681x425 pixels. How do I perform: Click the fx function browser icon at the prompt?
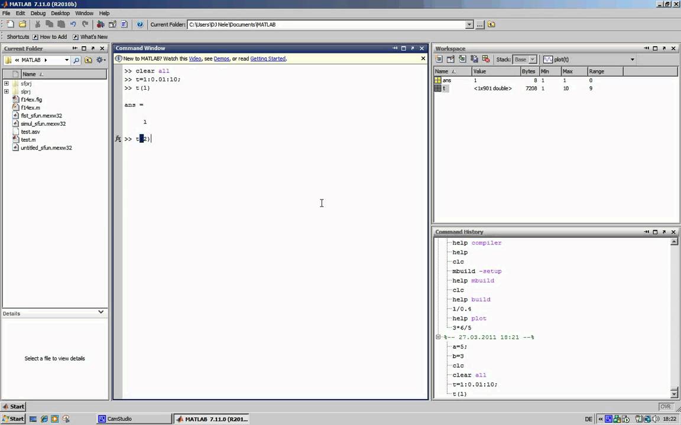[118, 139]
